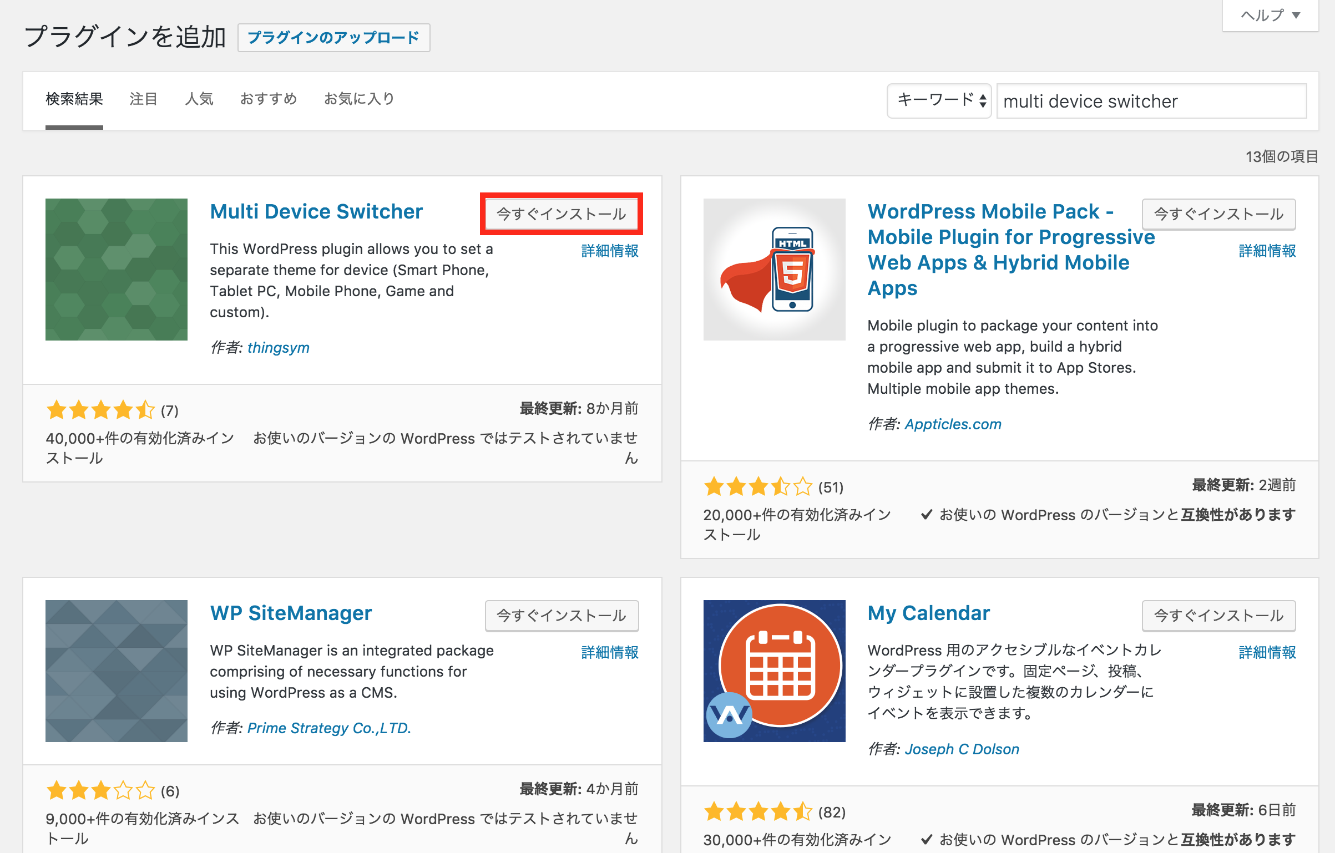Click 最終更新: 6日前 text
Screen dimensions: 1335x853
(x=1244, y=810)
